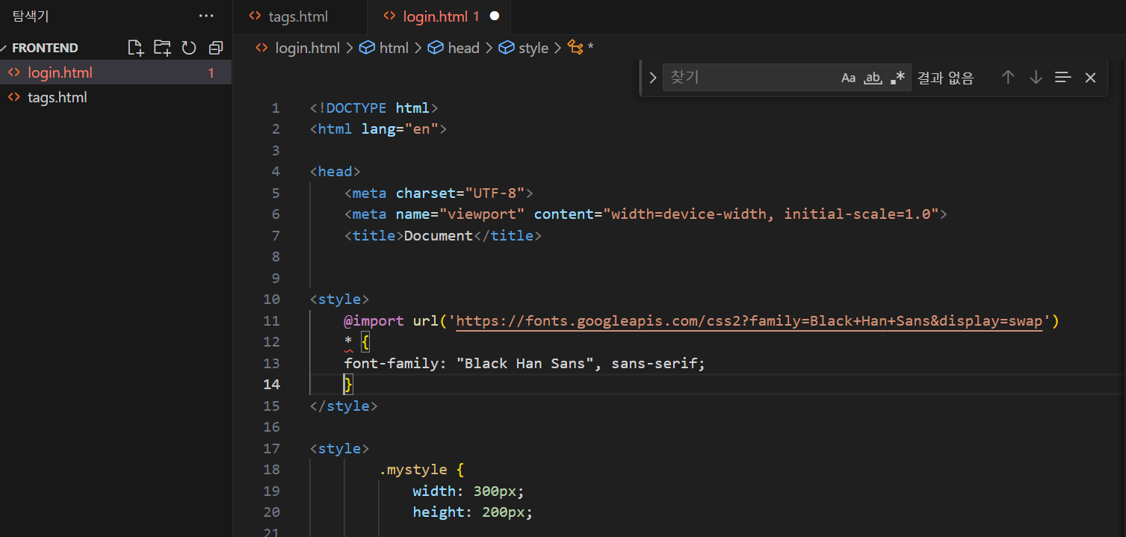Refresh the FRONTEND explorer
The image size is (1126, 537).
(x=189, y=48)
